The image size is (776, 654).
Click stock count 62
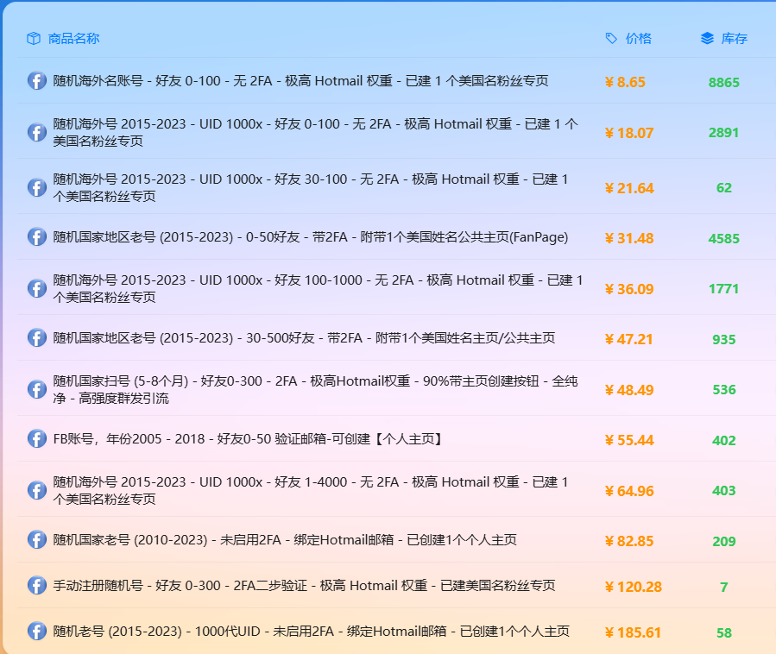coord(724,188)
